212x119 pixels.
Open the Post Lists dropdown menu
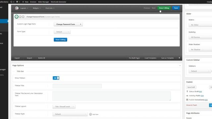point(50,8)
